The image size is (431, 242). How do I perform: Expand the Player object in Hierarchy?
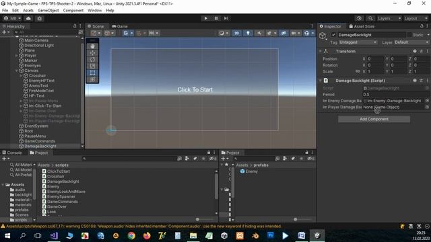pyautogui.click(x=16, y=55)
